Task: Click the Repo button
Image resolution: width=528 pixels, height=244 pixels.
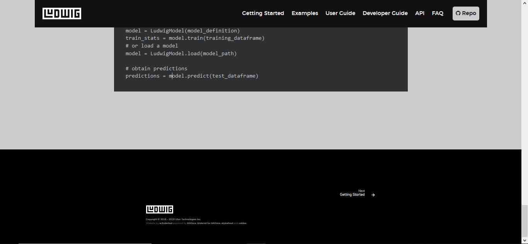Action: (465, 13)
